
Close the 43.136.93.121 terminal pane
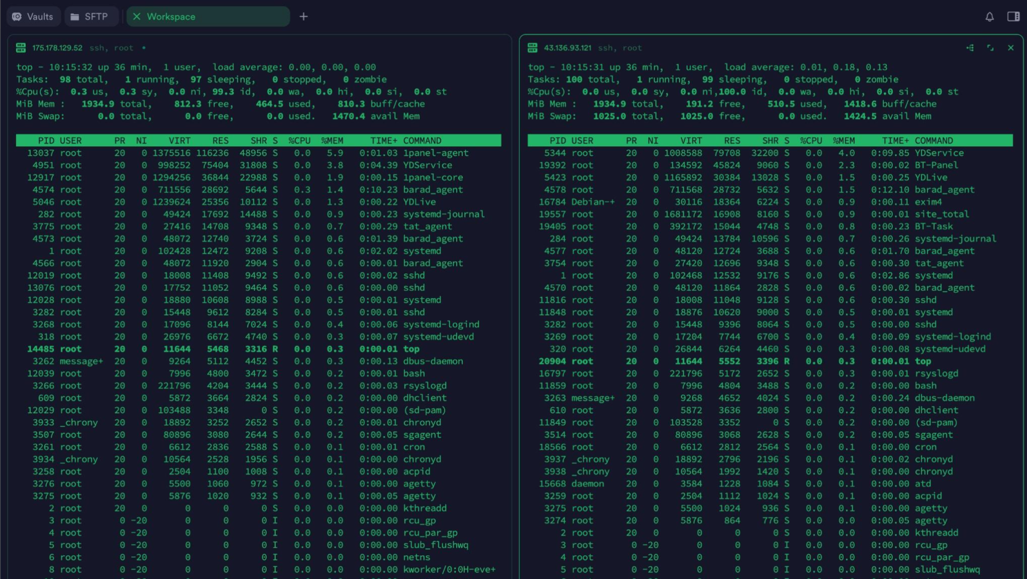tap(1010, 48)
